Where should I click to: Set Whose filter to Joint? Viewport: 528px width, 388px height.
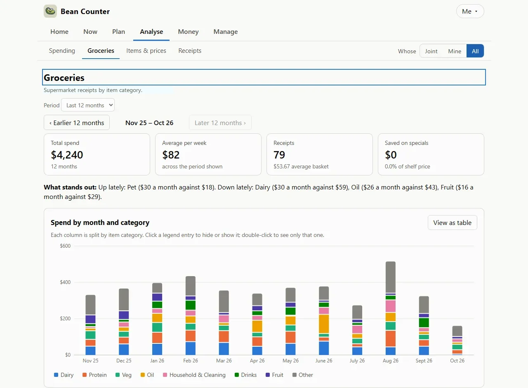(x=431, y=51)
